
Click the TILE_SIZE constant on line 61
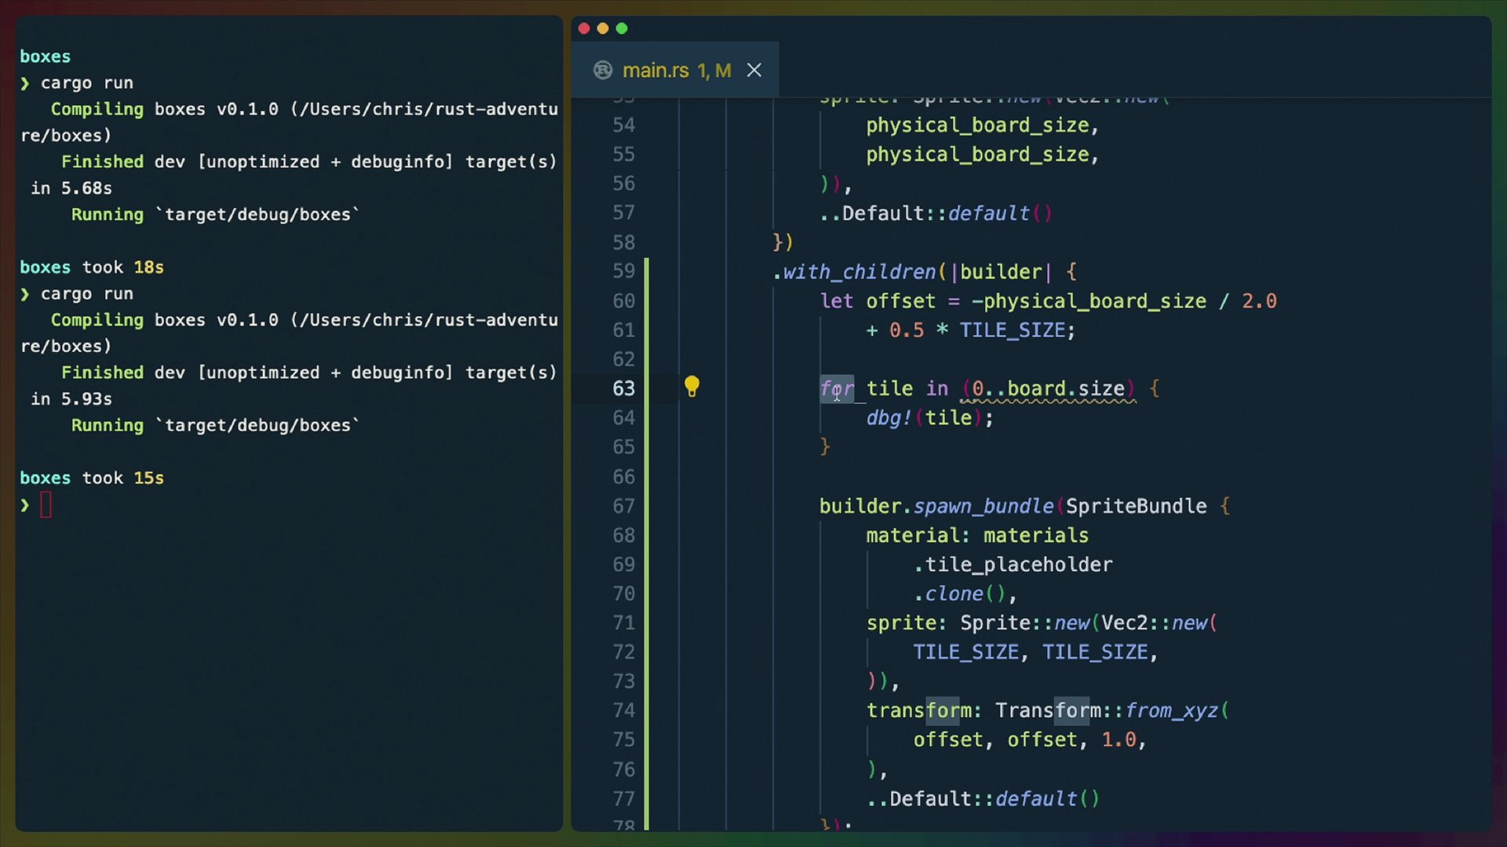coord(1012,330)
